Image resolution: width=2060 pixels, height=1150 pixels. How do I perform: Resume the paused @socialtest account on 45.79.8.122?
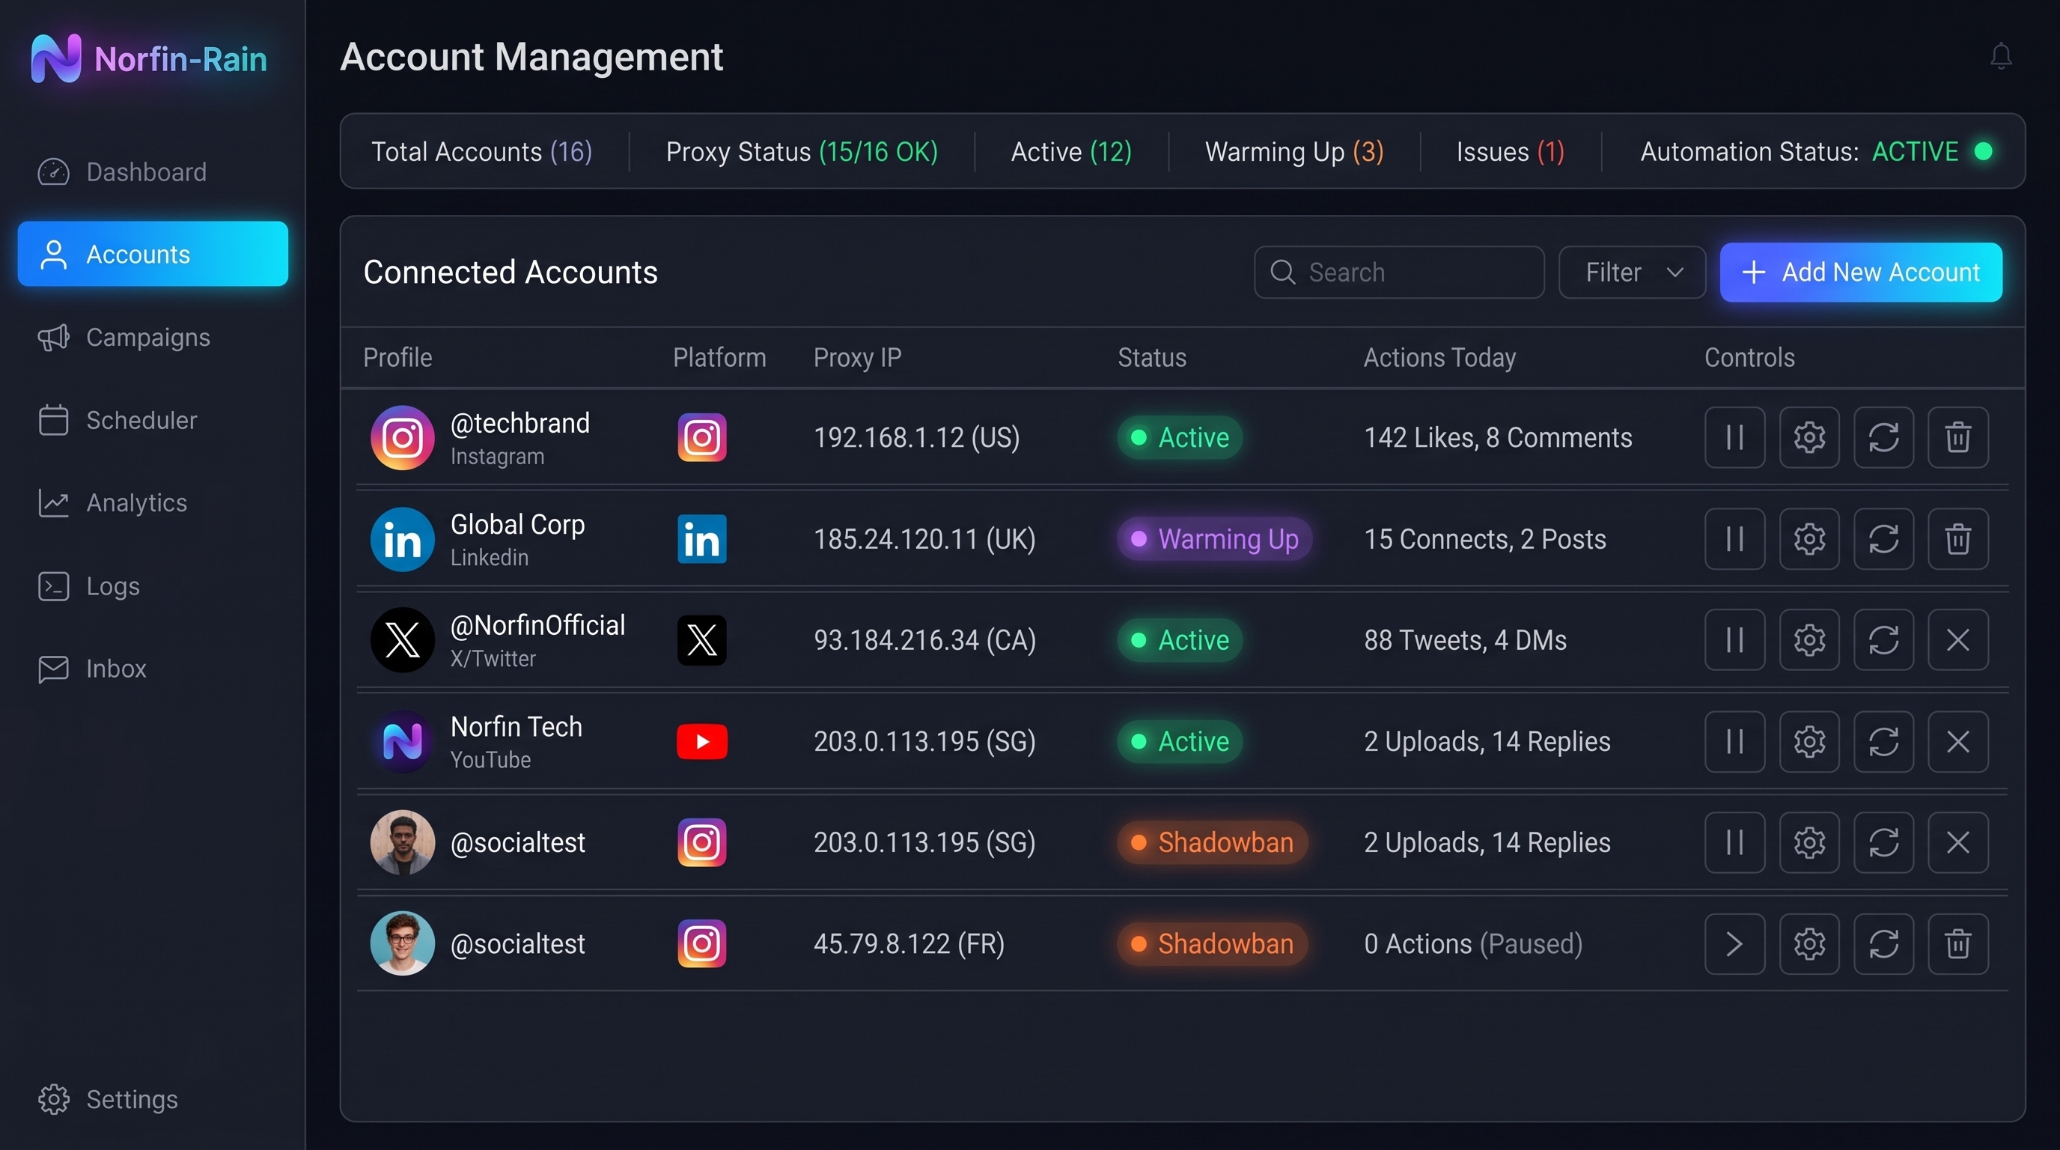tap(1734, 943)
